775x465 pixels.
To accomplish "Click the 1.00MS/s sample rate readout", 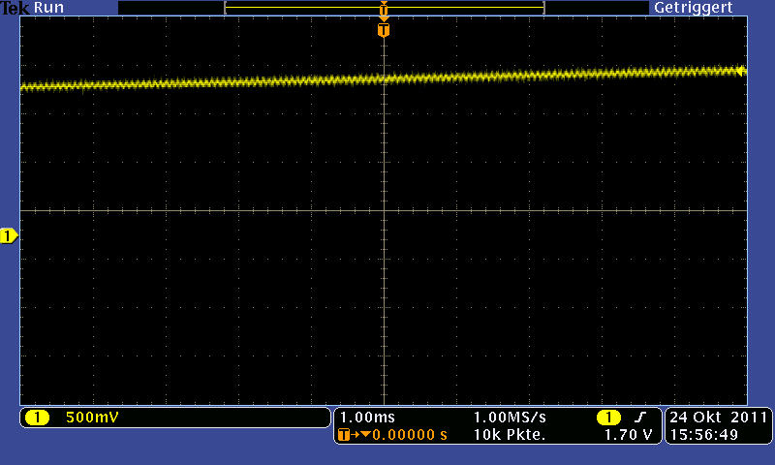I will point(510,418).
